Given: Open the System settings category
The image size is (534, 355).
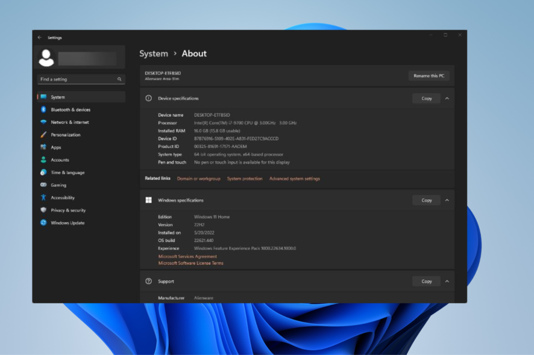Looking at the screenshot, I should click(81, 97).
